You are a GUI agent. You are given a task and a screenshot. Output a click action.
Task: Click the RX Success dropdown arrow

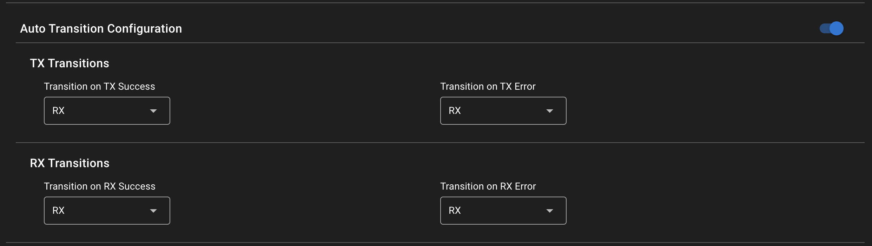(153, 211)
